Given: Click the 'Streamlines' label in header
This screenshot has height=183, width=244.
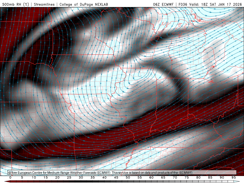Looking at the screenshot, I should click(x=44, y=4).
